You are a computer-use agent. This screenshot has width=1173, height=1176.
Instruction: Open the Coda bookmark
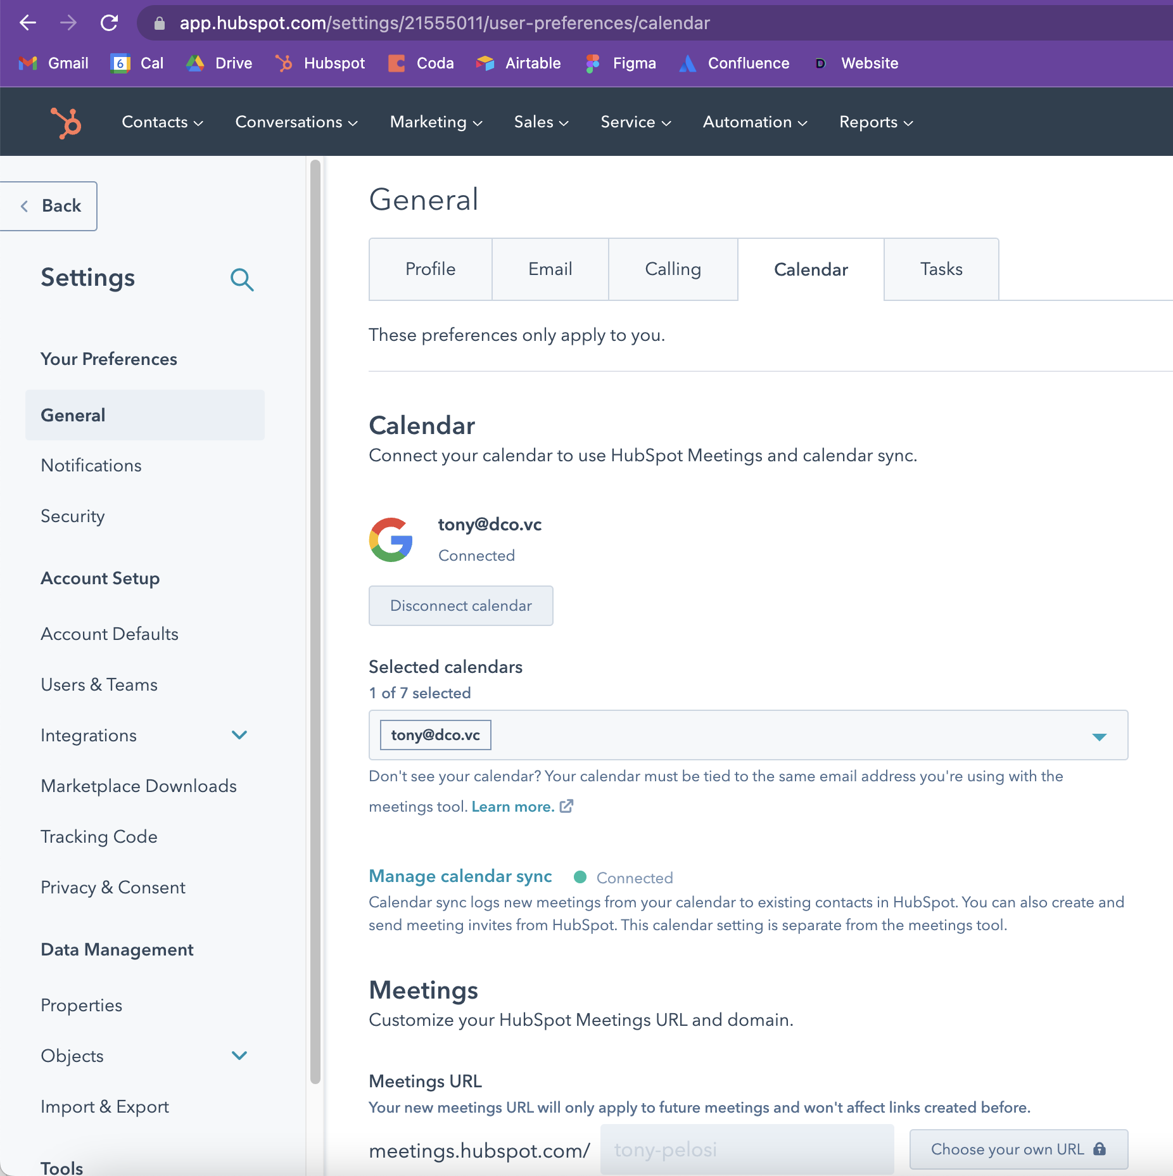[x=421, y=63]
